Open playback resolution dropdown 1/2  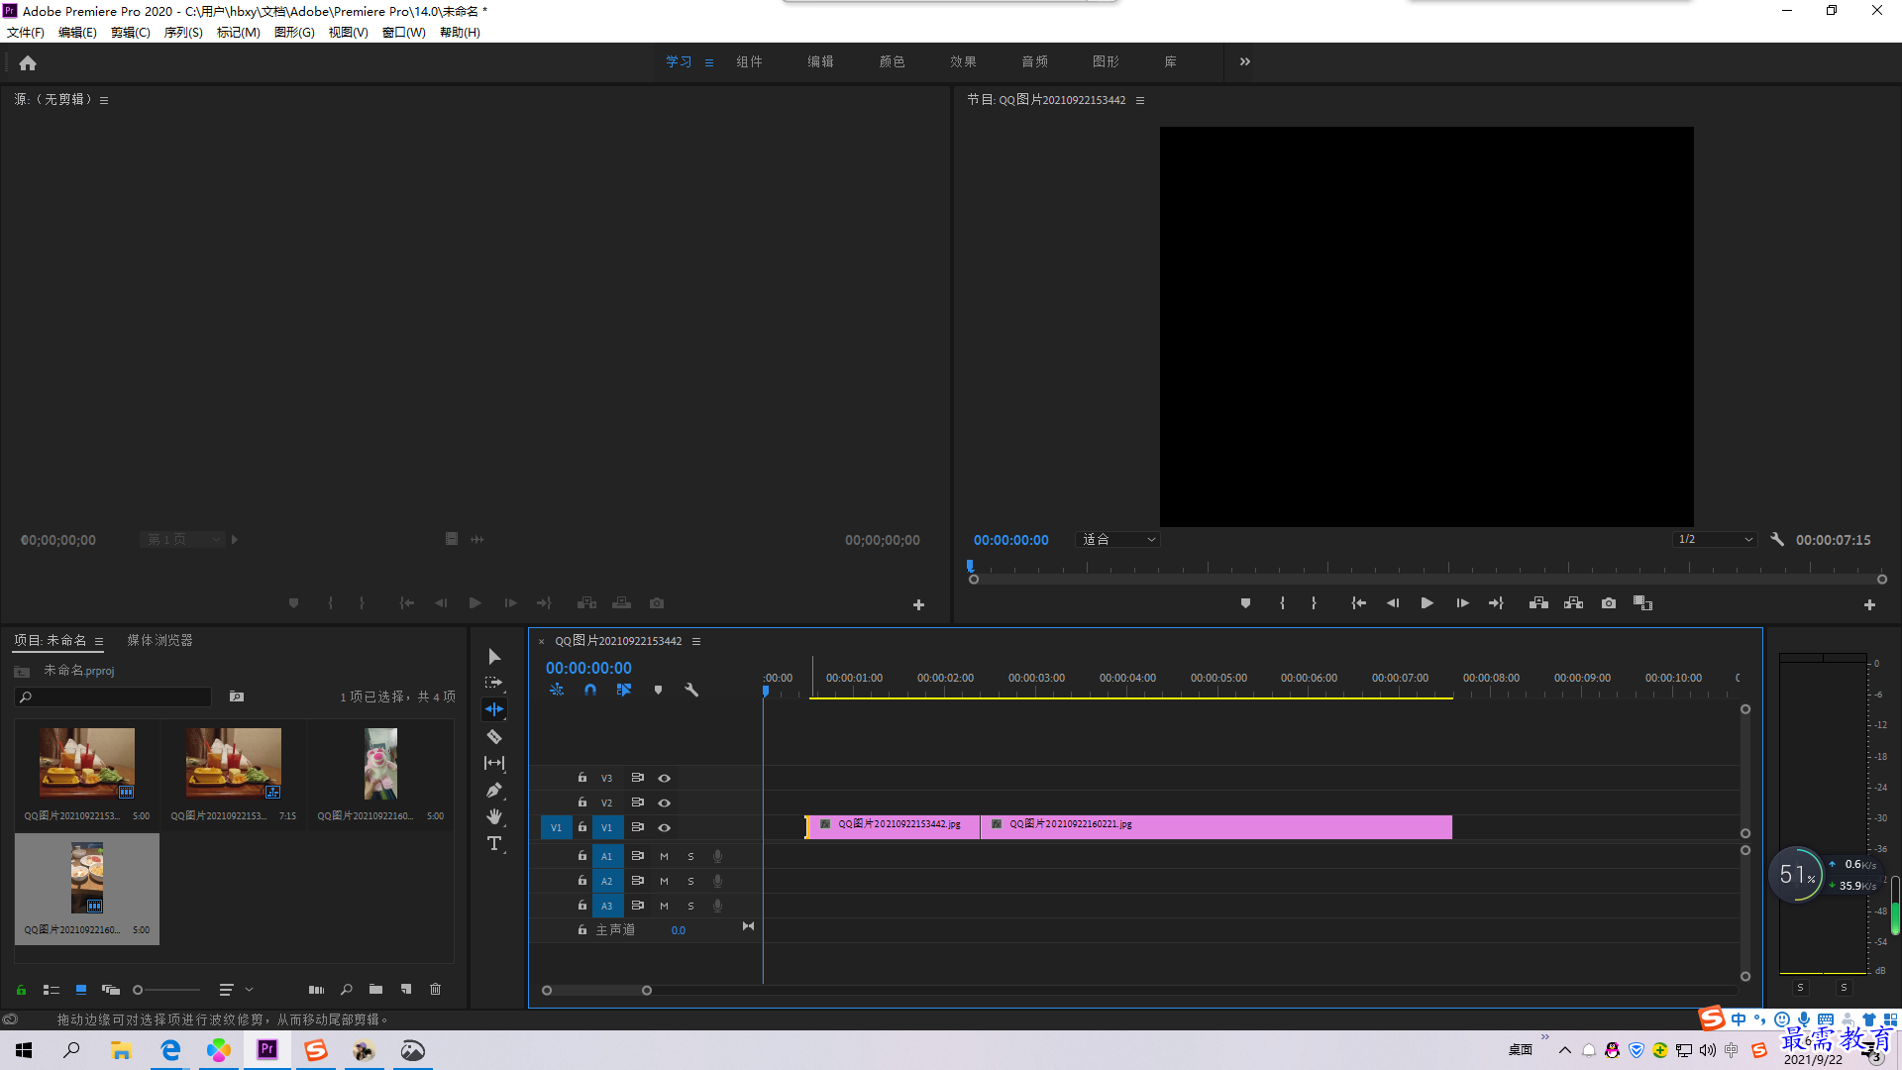1715,540
